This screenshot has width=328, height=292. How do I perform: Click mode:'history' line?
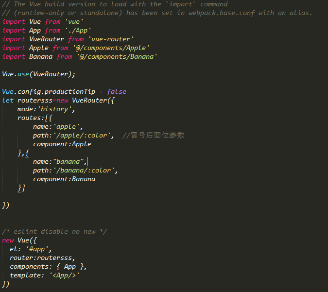[x=46, y=109]
